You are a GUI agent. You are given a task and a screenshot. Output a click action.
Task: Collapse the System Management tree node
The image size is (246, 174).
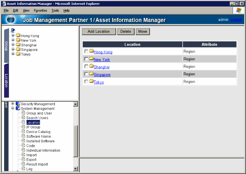coord(13,108)
